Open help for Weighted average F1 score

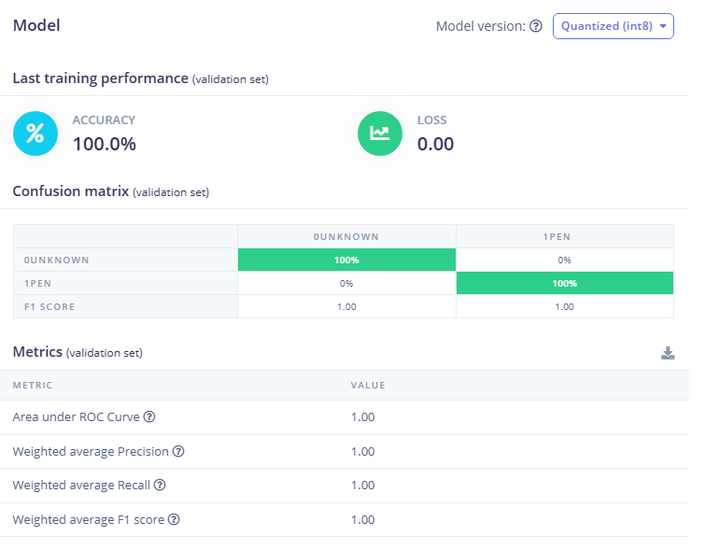[x=174, y=520]
